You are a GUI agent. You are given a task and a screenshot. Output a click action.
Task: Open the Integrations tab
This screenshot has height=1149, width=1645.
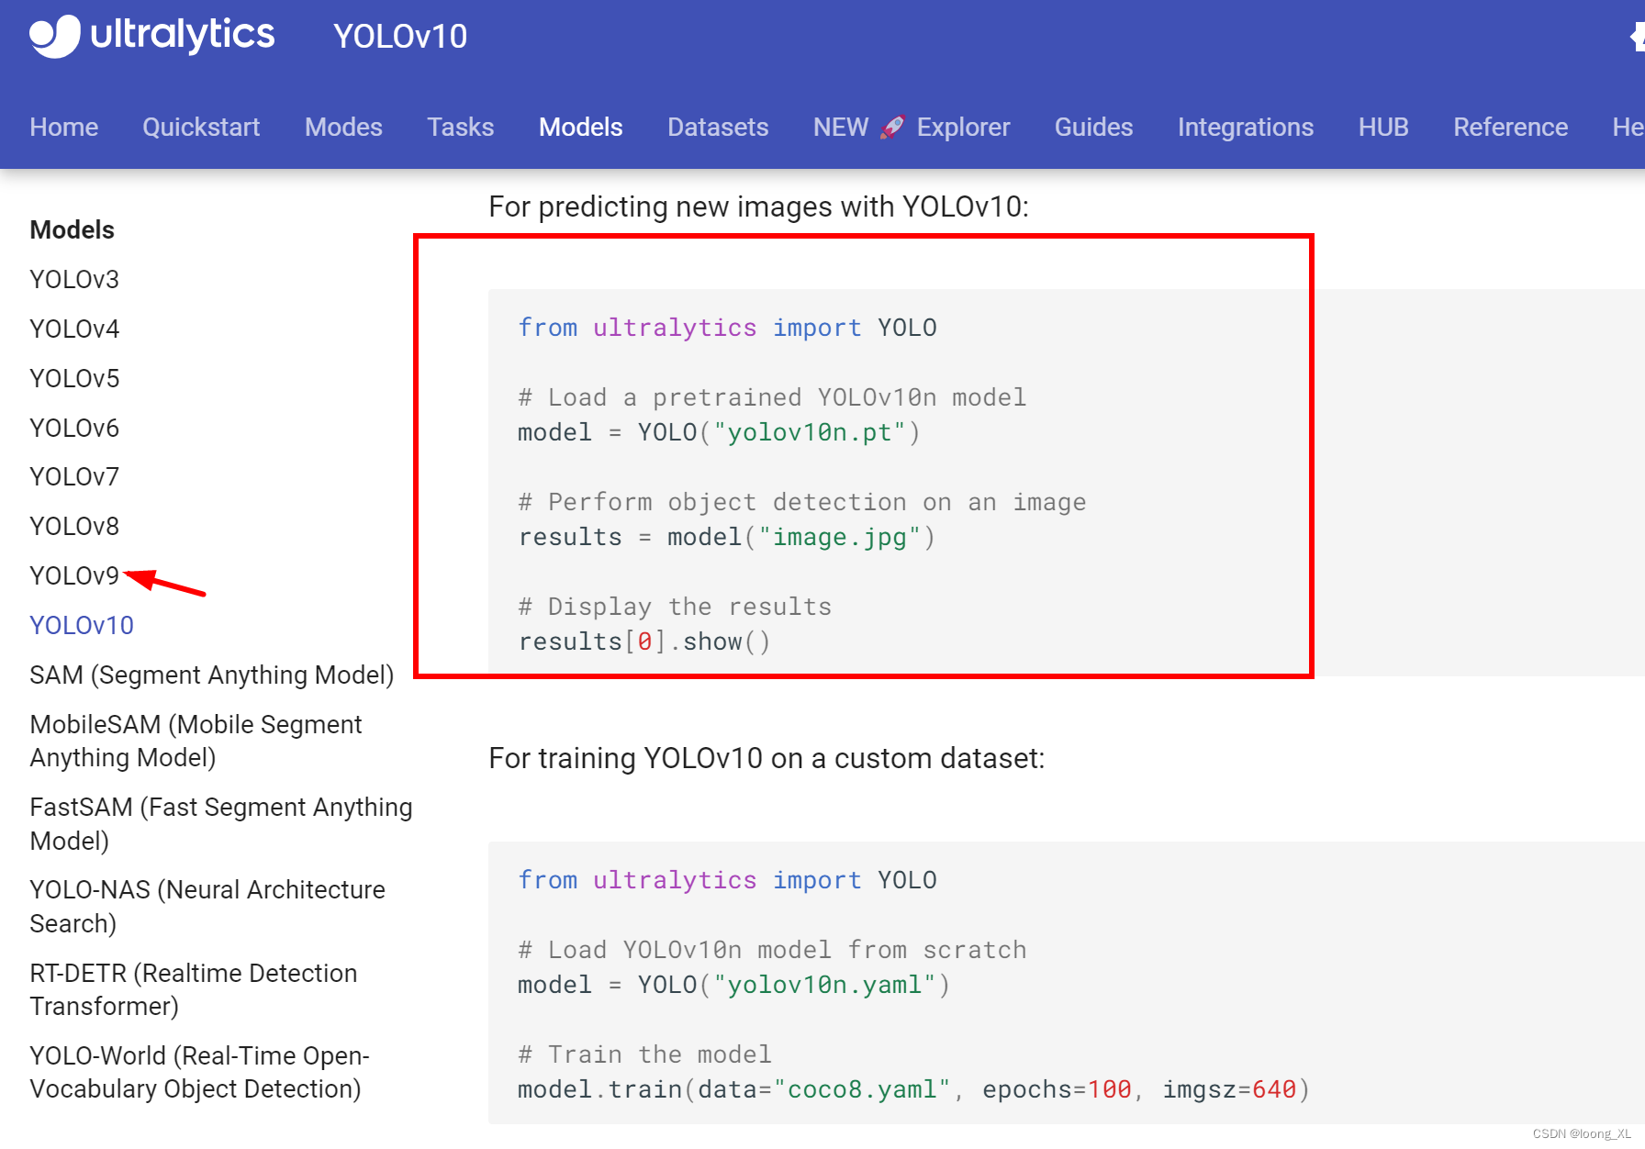(x=1246, y=127)
